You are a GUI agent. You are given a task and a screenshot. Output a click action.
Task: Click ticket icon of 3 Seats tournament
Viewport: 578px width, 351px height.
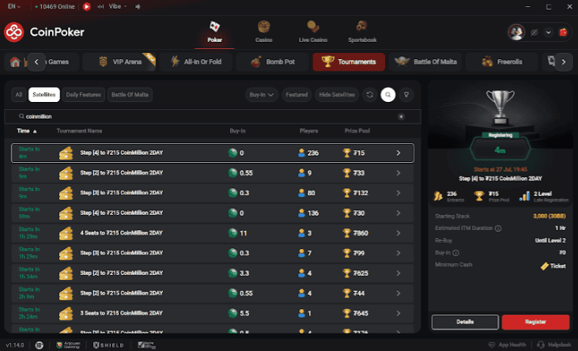(x=66, y=313)
